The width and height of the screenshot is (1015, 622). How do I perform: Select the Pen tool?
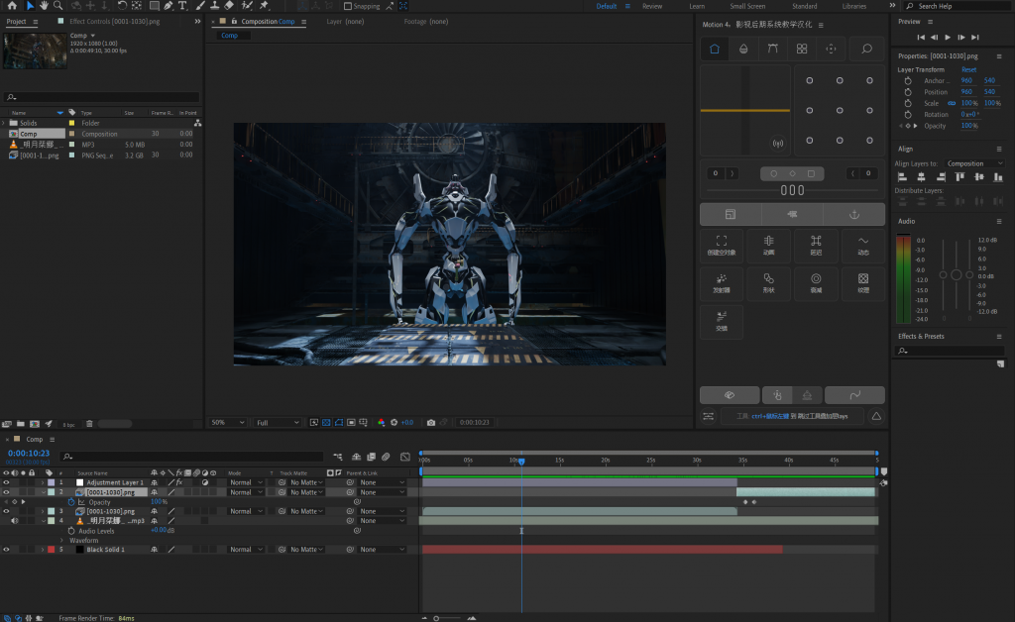point(169,6)
